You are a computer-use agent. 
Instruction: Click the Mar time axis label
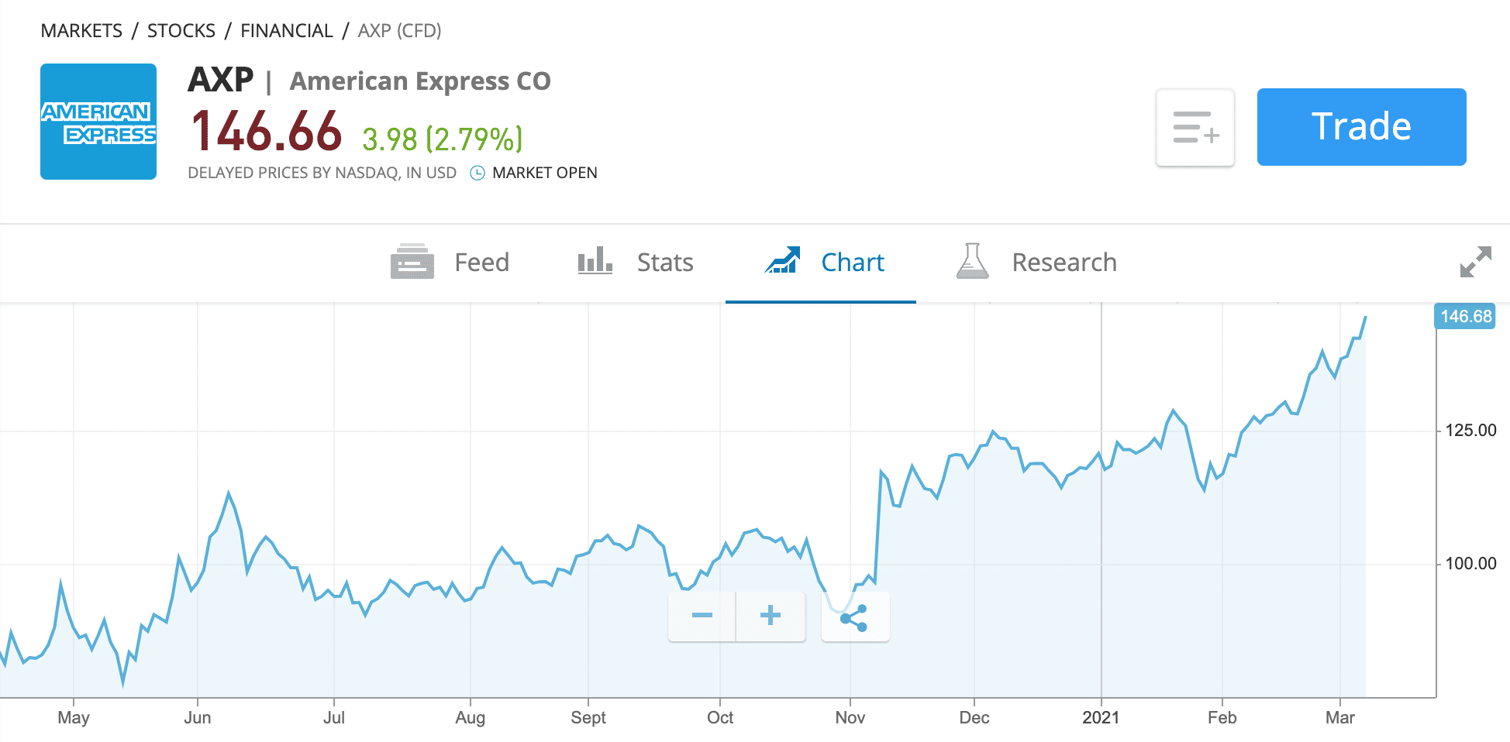1340,718
